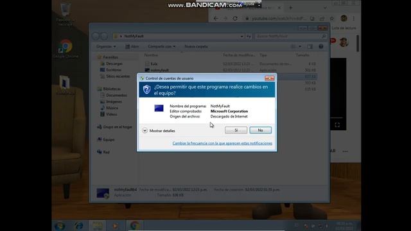Select Escritorio in the navigation pane
The width and height of the screenshot is (411, 231).
110,70
